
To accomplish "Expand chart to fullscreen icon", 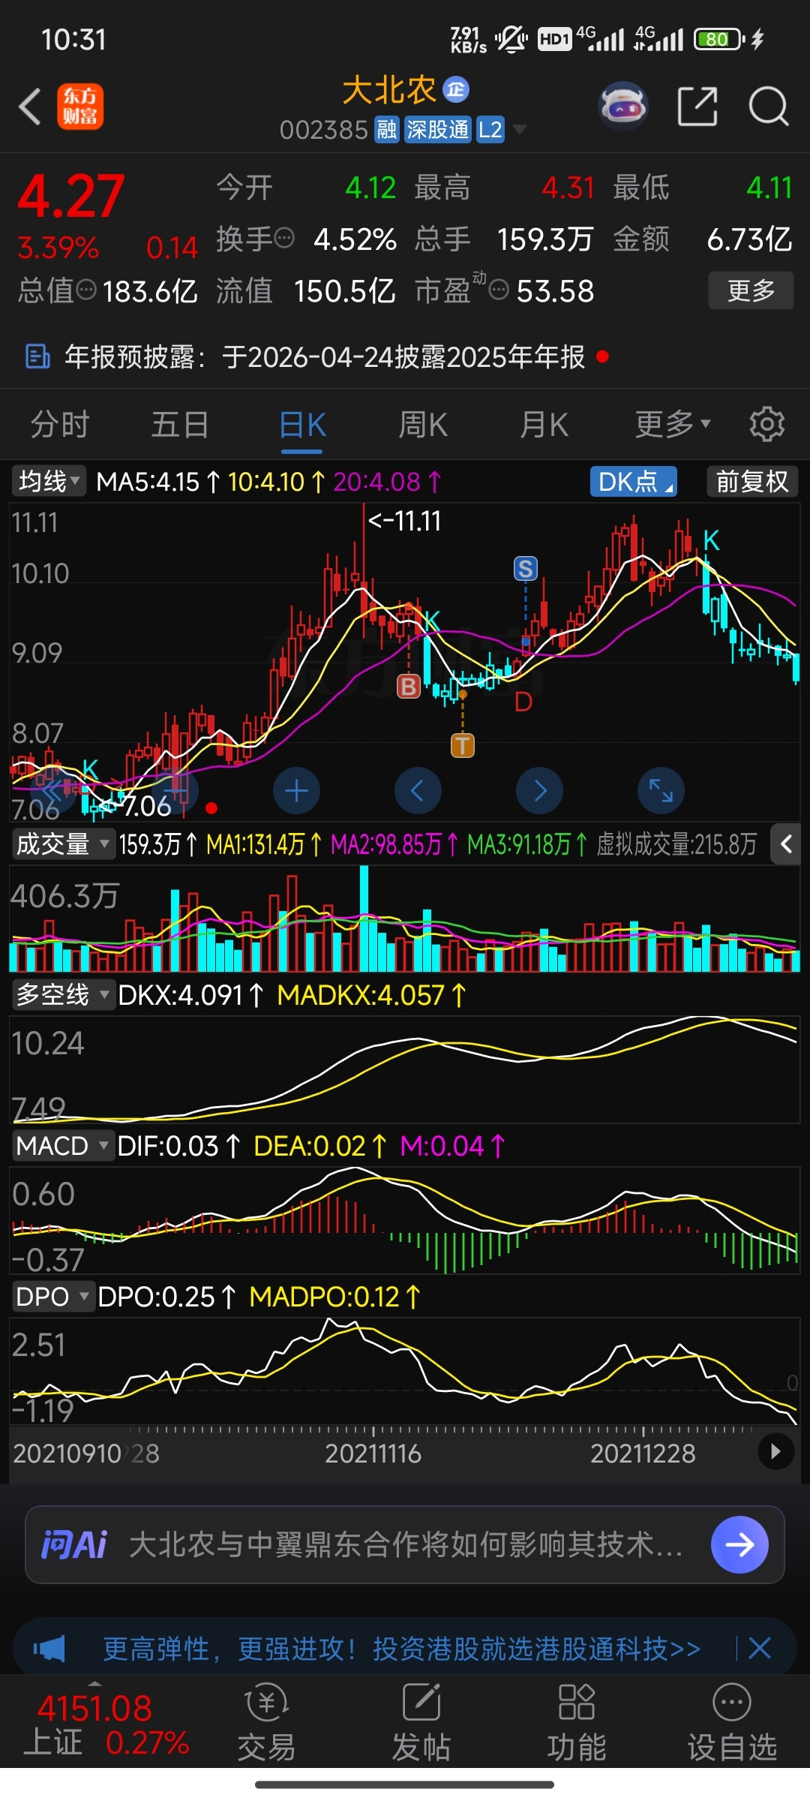I will click(661, 790).
